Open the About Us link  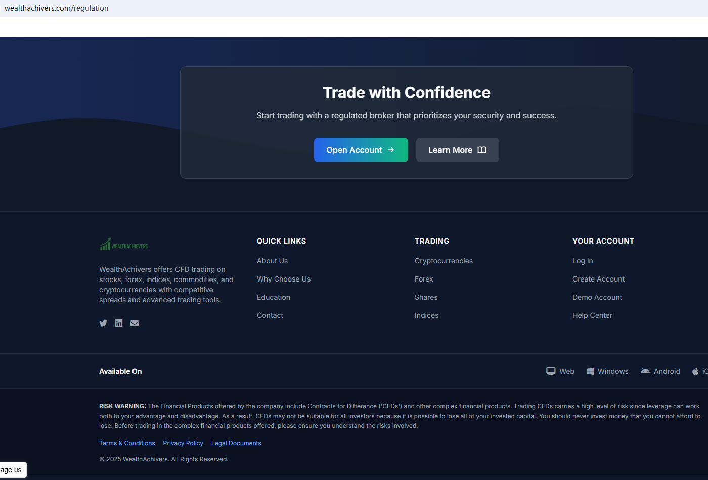point(272,261)
